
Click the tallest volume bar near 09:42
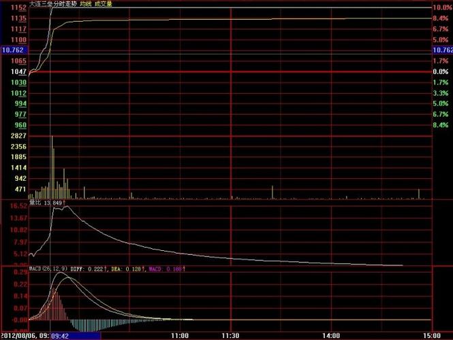click(52, 167)
